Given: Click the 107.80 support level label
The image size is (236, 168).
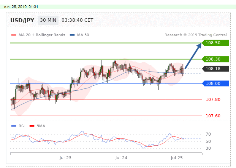Looking at the screenshot, I should click(x=213, y=99).
